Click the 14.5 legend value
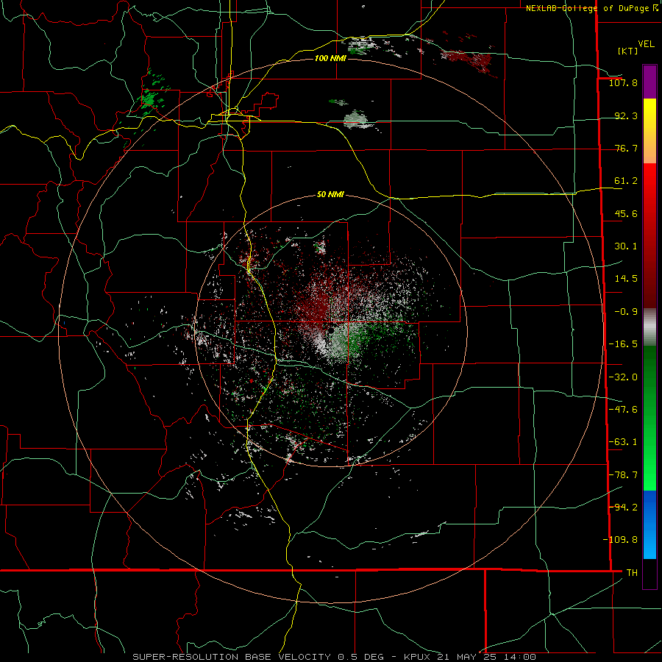The image size is (662, 662). [626, 279]
